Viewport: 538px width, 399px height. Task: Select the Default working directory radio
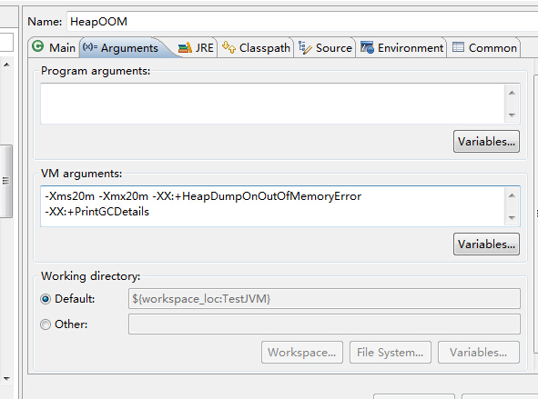(x=46, y=299)
